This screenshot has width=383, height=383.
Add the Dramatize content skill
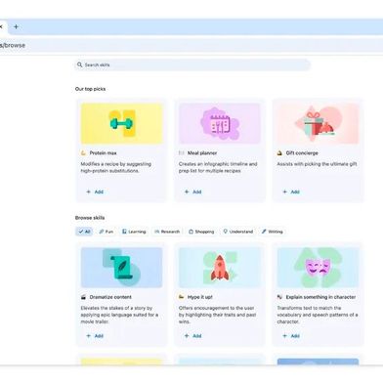tap(95, 336)
